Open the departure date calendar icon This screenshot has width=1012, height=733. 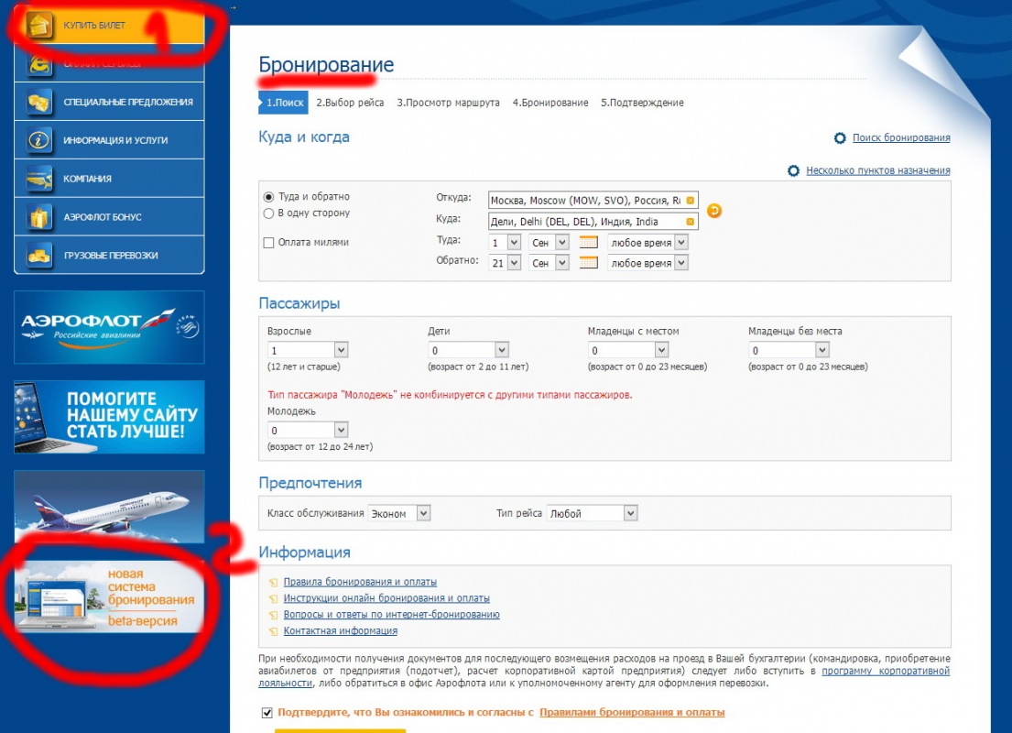pyautogui.click(x=589, y=243)
